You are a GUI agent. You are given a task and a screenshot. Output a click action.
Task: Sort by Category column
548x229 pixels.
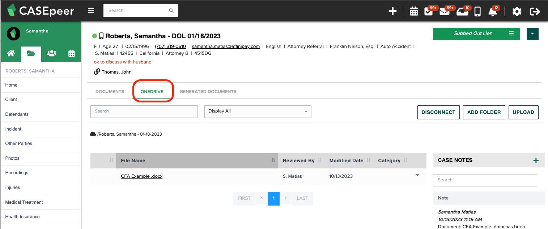[392, 160]
